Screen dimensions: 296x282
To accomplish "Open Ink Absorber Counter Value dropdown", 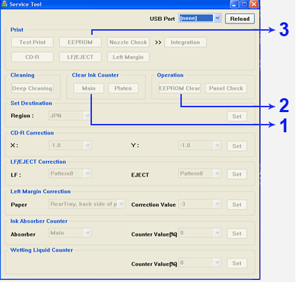I will [200, 233].
